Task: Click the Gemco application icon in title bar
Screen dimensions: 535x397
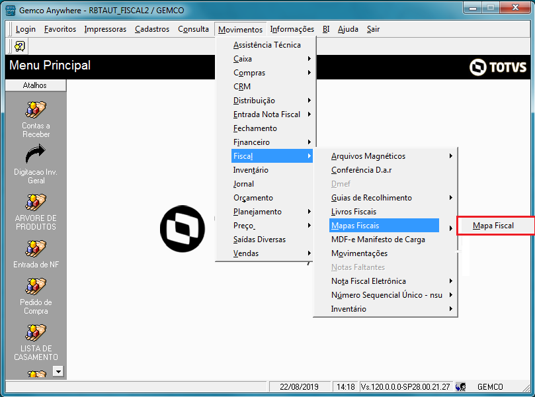Action: point(11,10)
